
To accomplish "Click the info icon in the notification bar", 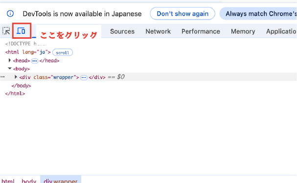I will (10, 13).
